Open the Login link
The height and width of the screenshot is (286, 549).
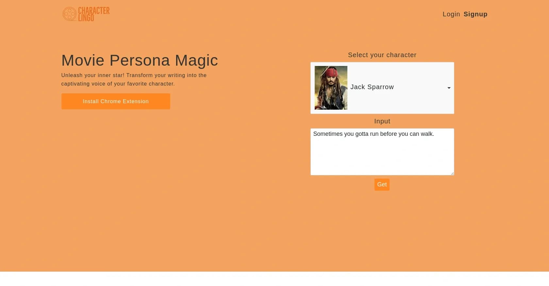[x=451, y=14]
